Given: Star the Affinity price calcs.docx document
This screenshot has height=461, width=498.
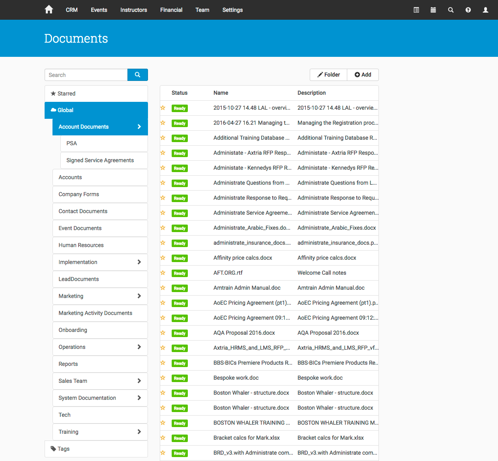Looking at the screenshot, I should tap(163, 258).
